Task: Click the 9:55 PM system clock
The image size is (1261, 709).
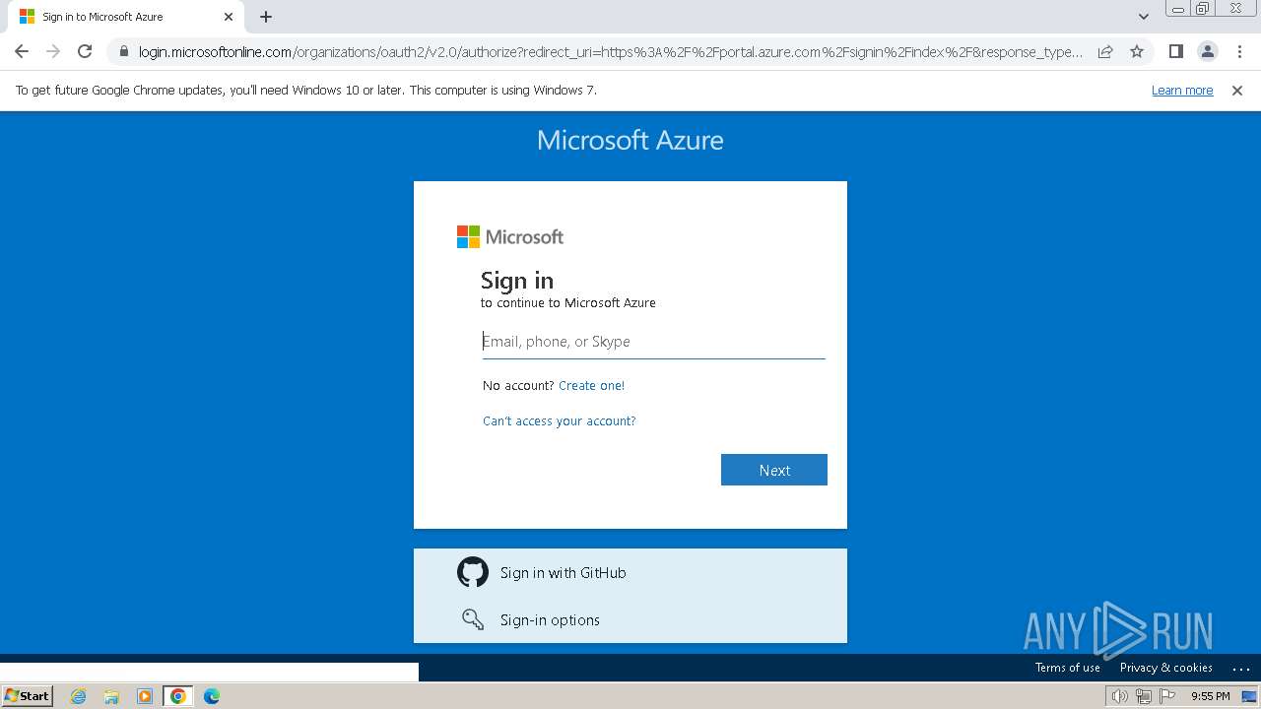Action: pyautogui.click(x=1211, y=696)
